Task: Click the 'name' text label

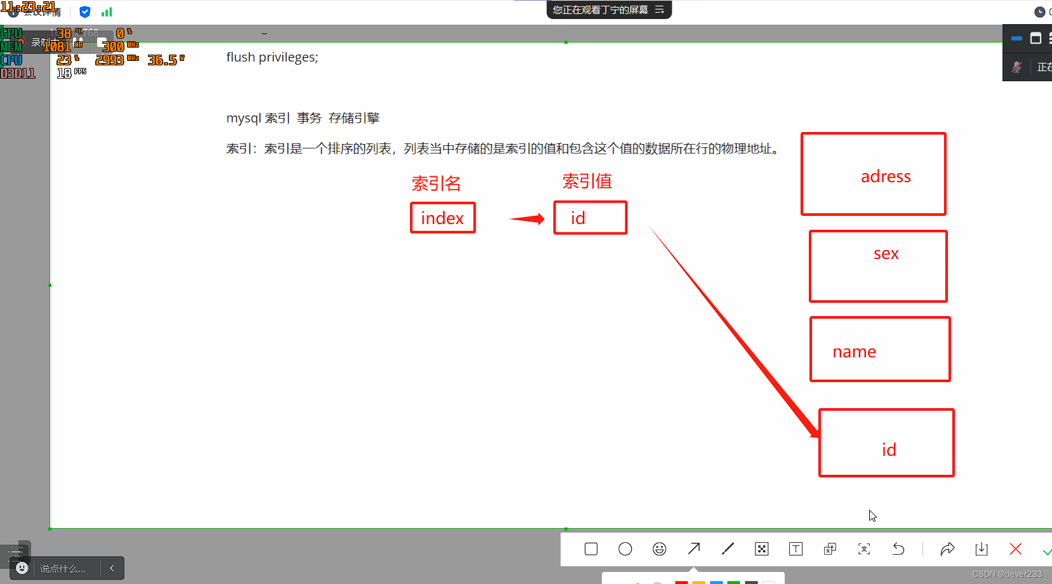Action: (855, 352)
